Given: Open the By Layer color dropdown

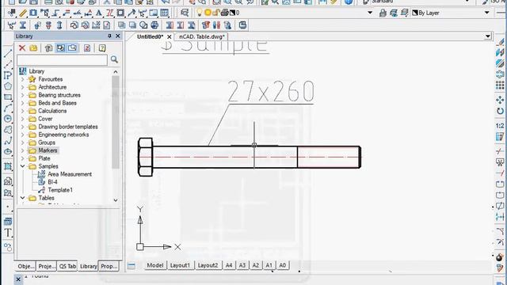Looking at the screenshot, I should pos(487,13).
